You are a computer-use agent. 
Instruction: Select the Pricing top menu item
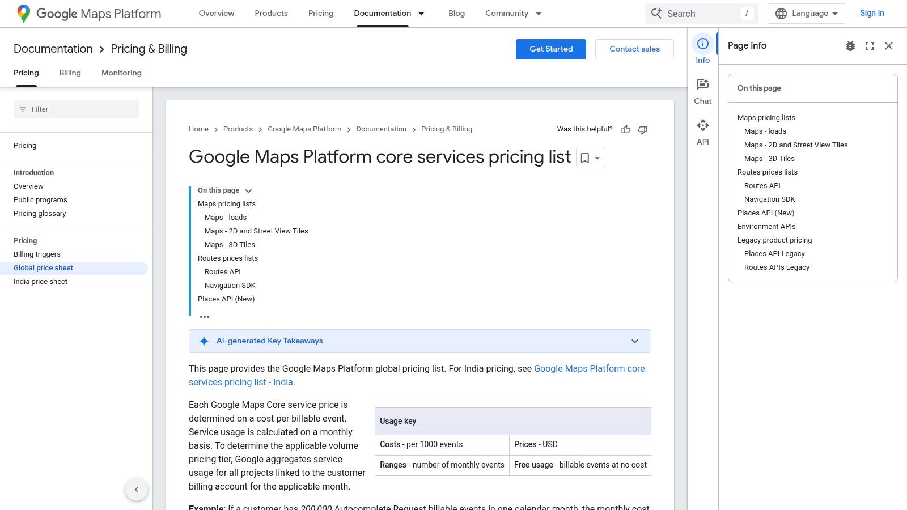click(x=321, y=14)
